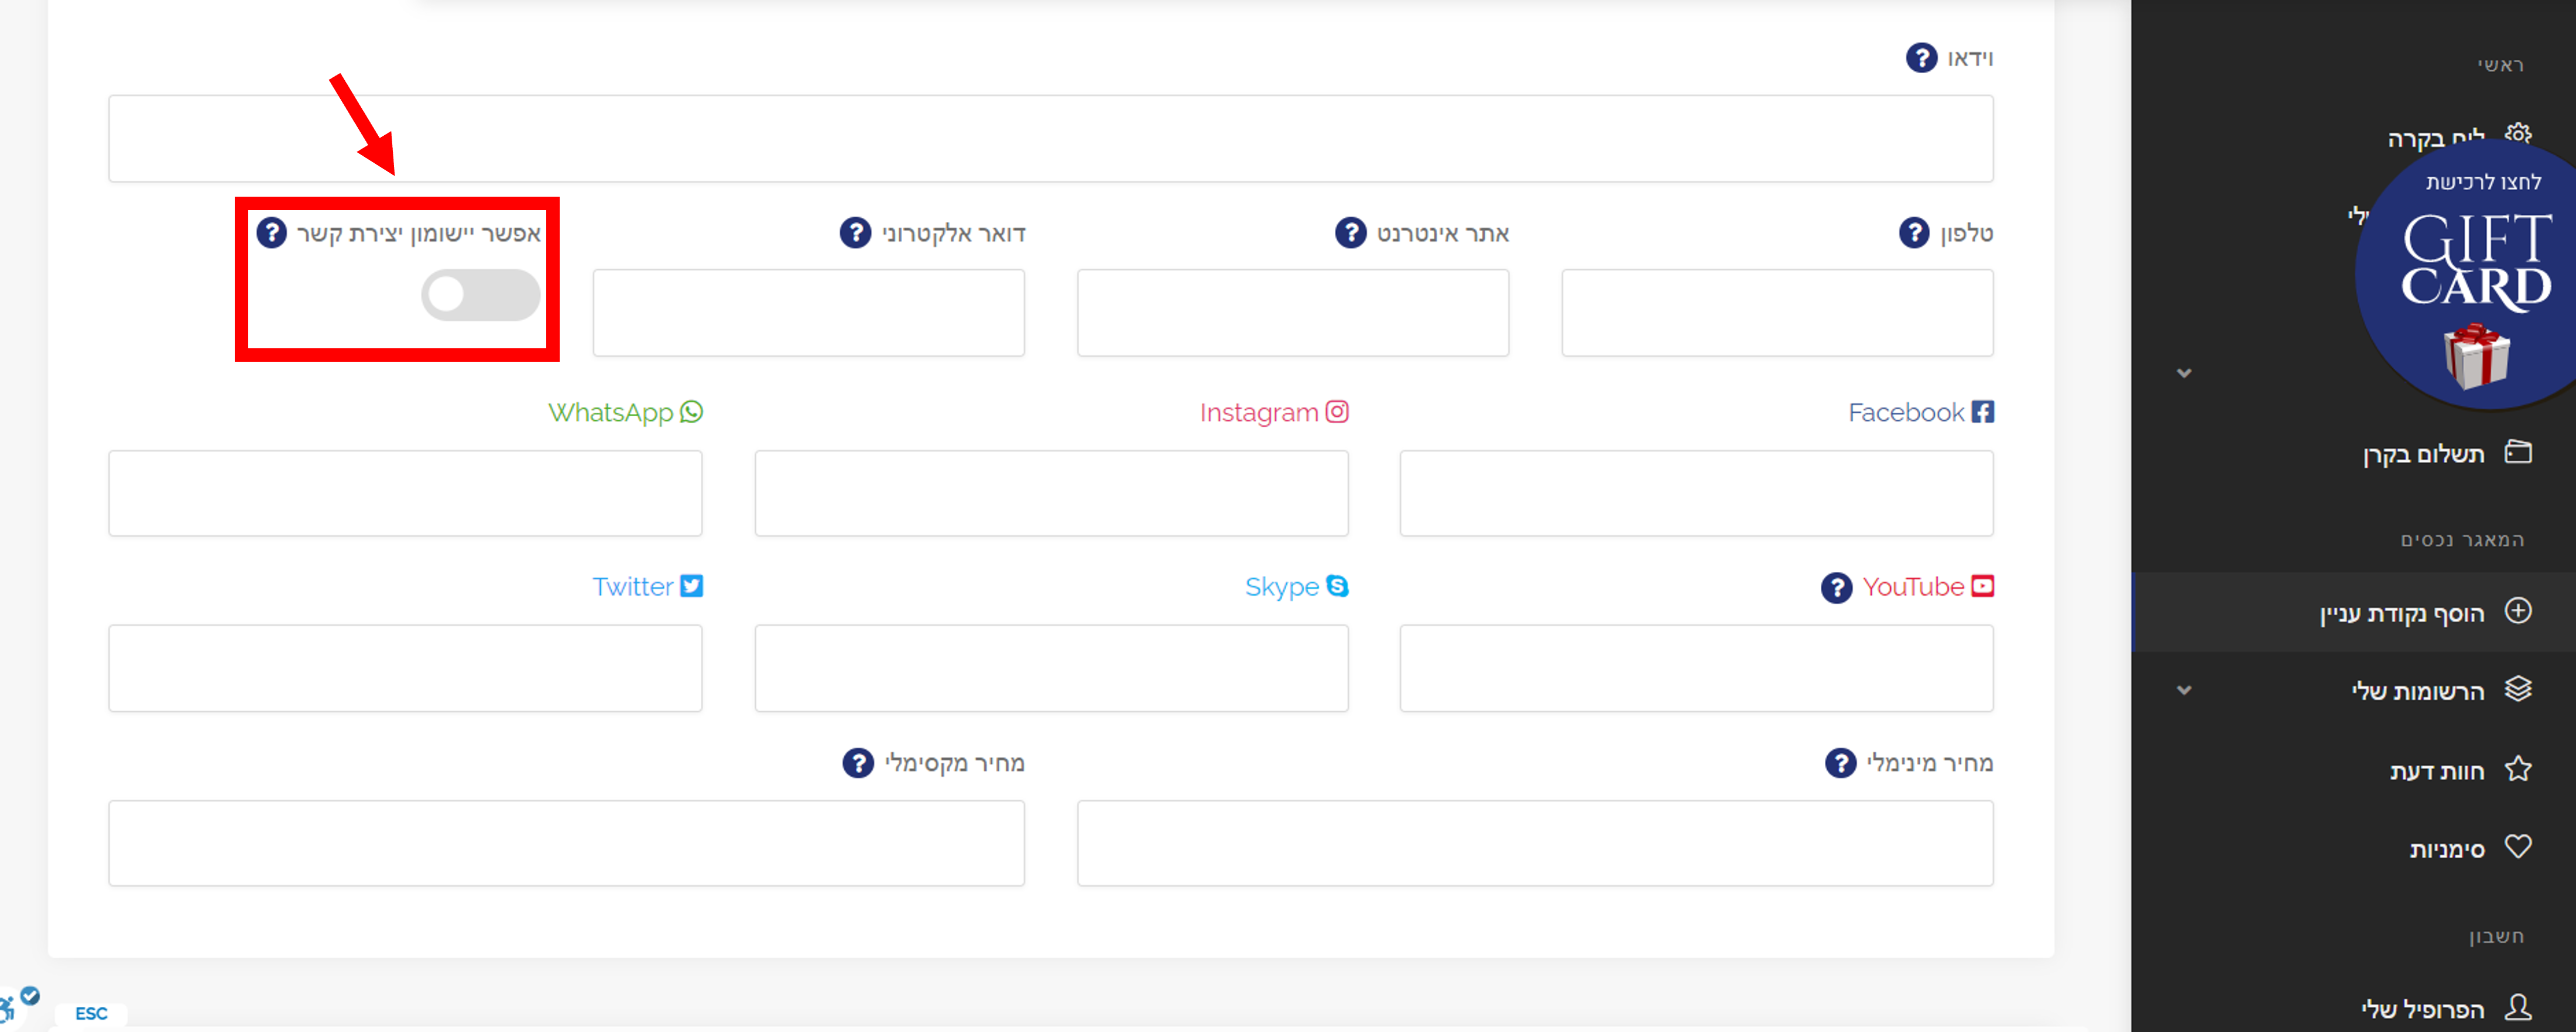Image resolution: width=2576 pixels, height=1032 pixels.
Task: Click the help icon beside מחיר מקסימלי
Action: tap(857, 764)
